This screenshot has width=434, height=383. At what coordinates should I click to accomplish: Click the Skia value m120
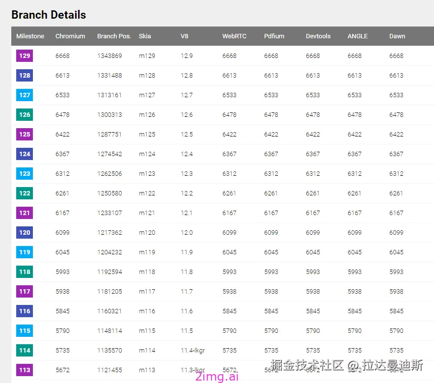coord(147,233)
